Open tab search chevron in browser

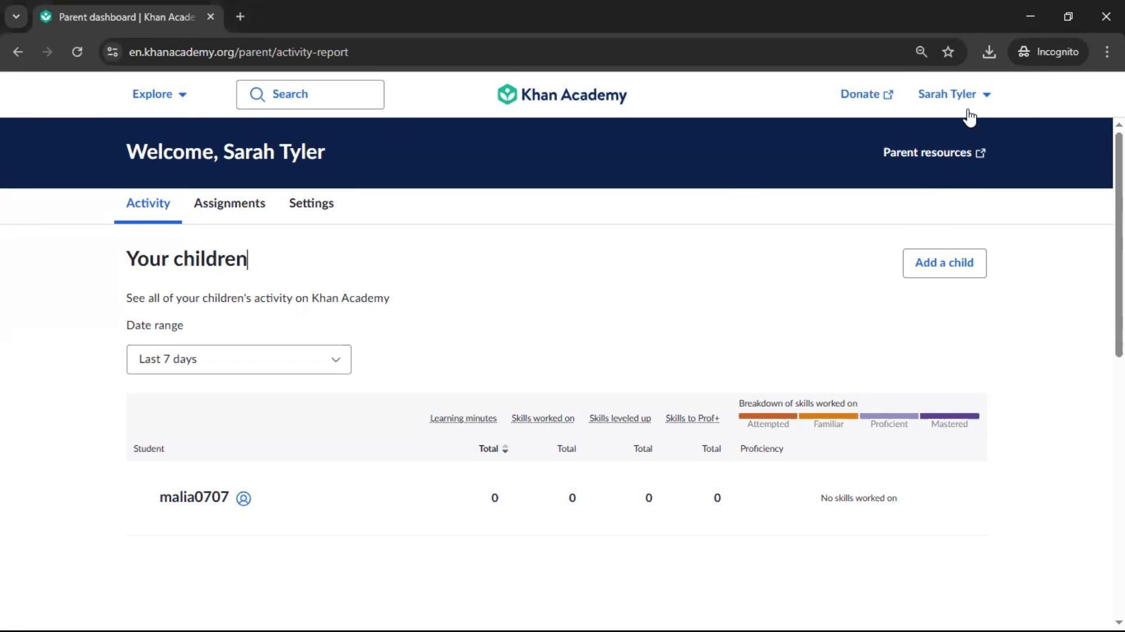tap(16, 16)
